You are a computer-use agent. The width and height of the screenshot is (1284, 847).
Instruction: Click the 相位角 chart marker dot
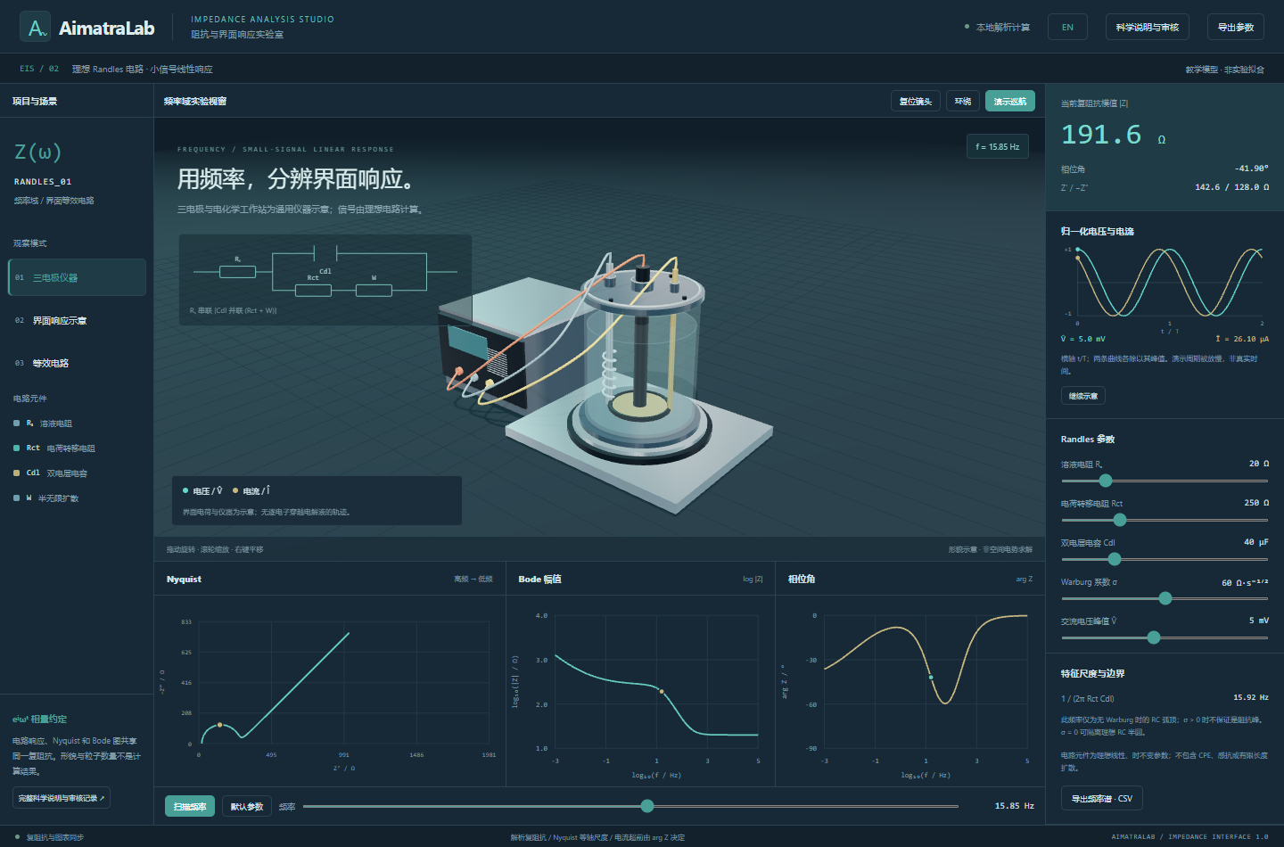[931, 678]
